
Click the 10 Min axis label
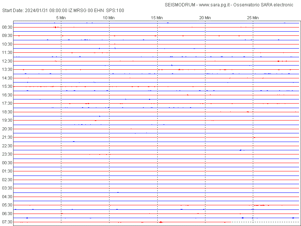click(x=109, y=18)
